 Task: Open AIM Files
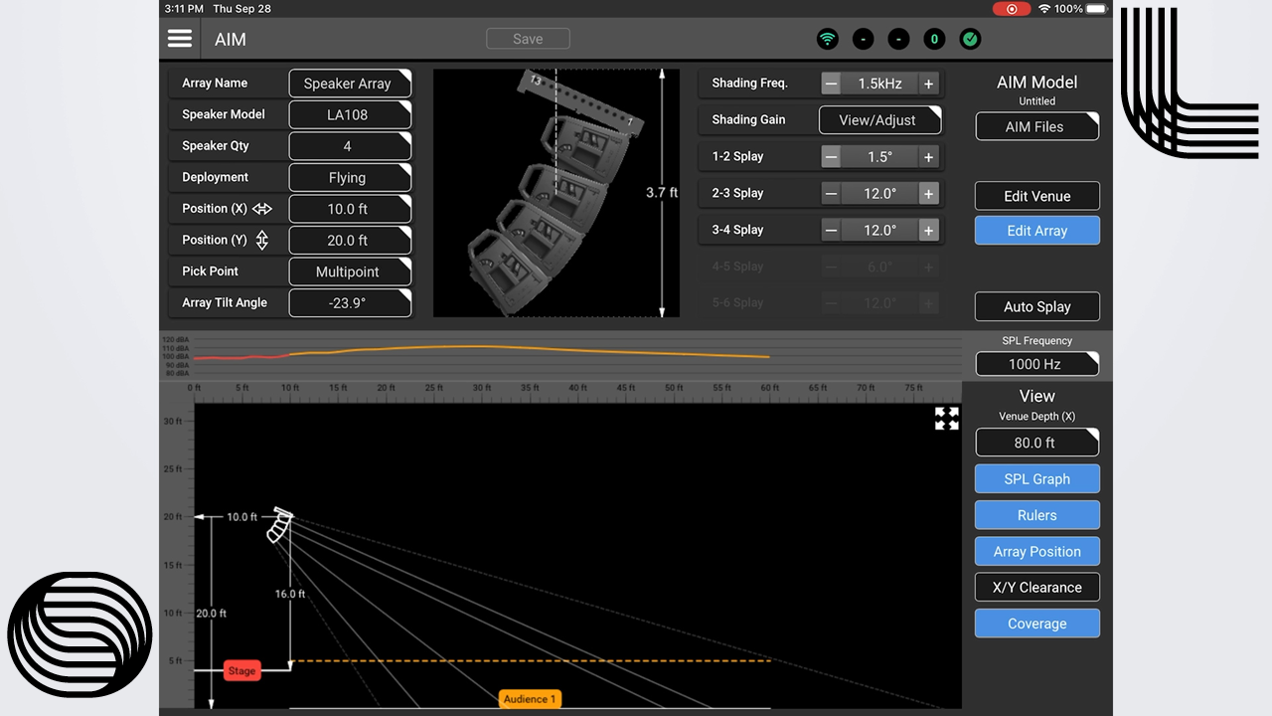click(1036, 127)
